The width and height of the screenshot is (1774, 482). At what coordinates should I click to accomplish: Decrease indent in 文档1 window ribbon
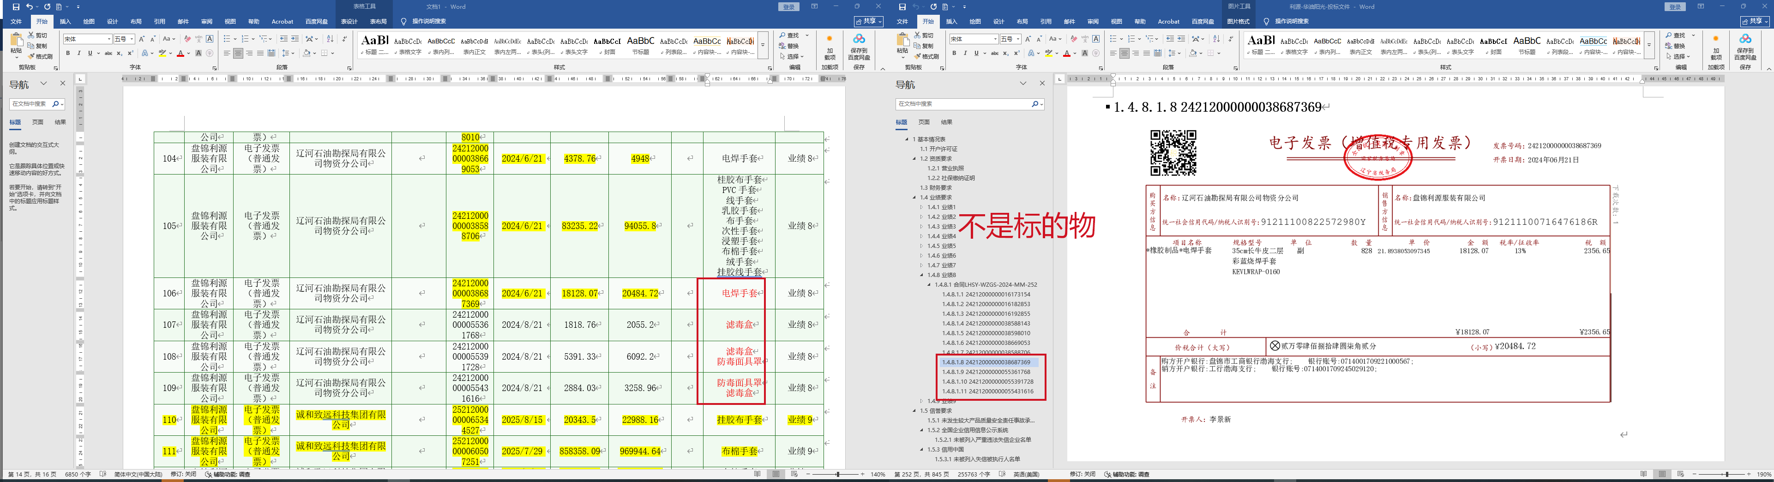click(284, 39)
